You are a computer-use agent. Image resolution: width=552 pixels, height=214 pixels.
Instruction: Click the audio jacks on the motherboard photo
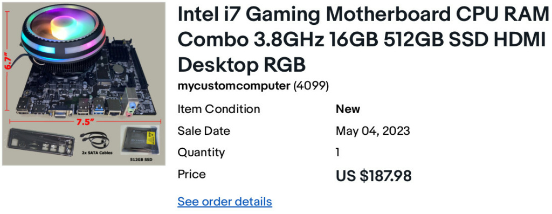click(132, 109)
